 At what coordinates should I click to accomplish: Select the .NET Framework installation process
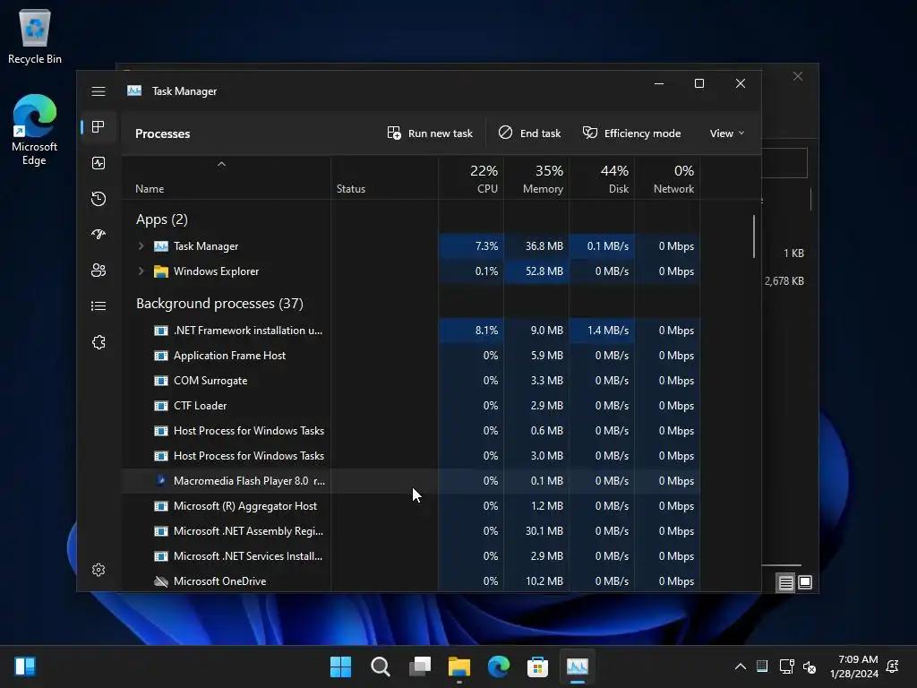click(410, 331)
